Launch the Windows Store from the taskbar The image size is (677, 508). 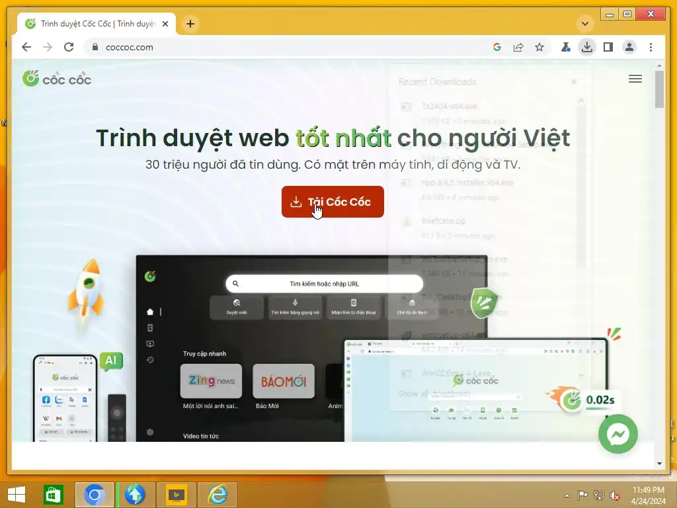tap(54, 495)
